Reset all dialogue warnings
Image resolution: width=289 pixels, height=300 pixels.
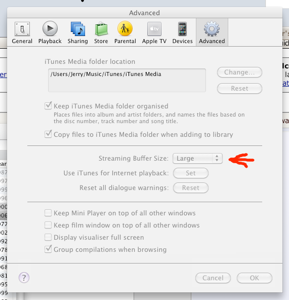pyautogui.click(x=191, y=188)
